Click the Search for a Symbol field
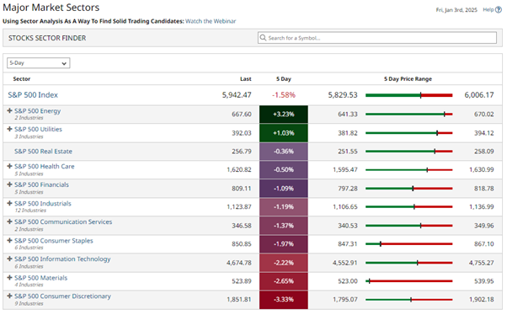The height and width of the screenshot is (315, 507). pyautogui.click(x=377, y=38)
